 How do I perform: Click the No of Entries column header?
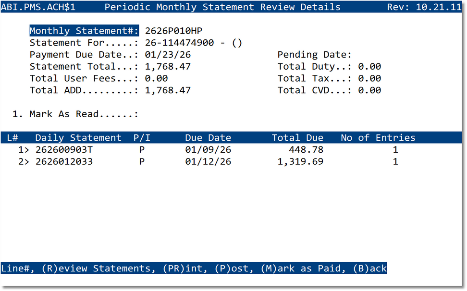(378, 138)
